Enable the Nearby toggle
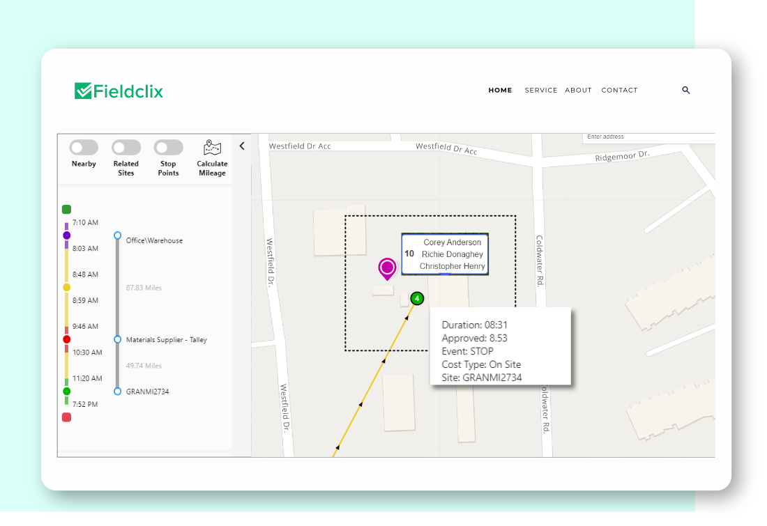 (84, 148)
